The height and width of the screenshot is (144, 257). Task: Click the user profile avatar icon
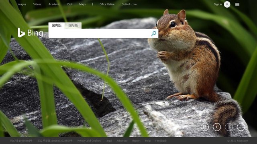(x=227, y=4)
